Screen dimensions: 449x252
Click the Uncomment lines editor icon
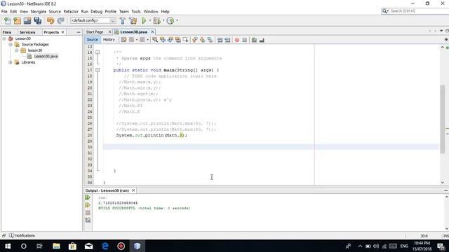(262, 40)
